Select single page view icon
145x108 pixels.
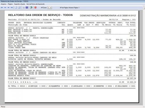pos(16,7)
